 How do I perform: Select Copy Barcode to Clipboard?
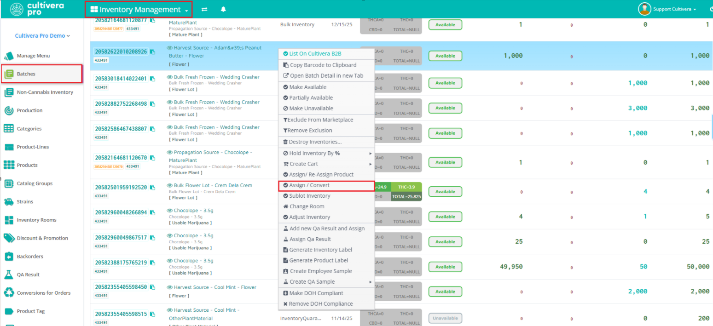click(x=326, y=65)
